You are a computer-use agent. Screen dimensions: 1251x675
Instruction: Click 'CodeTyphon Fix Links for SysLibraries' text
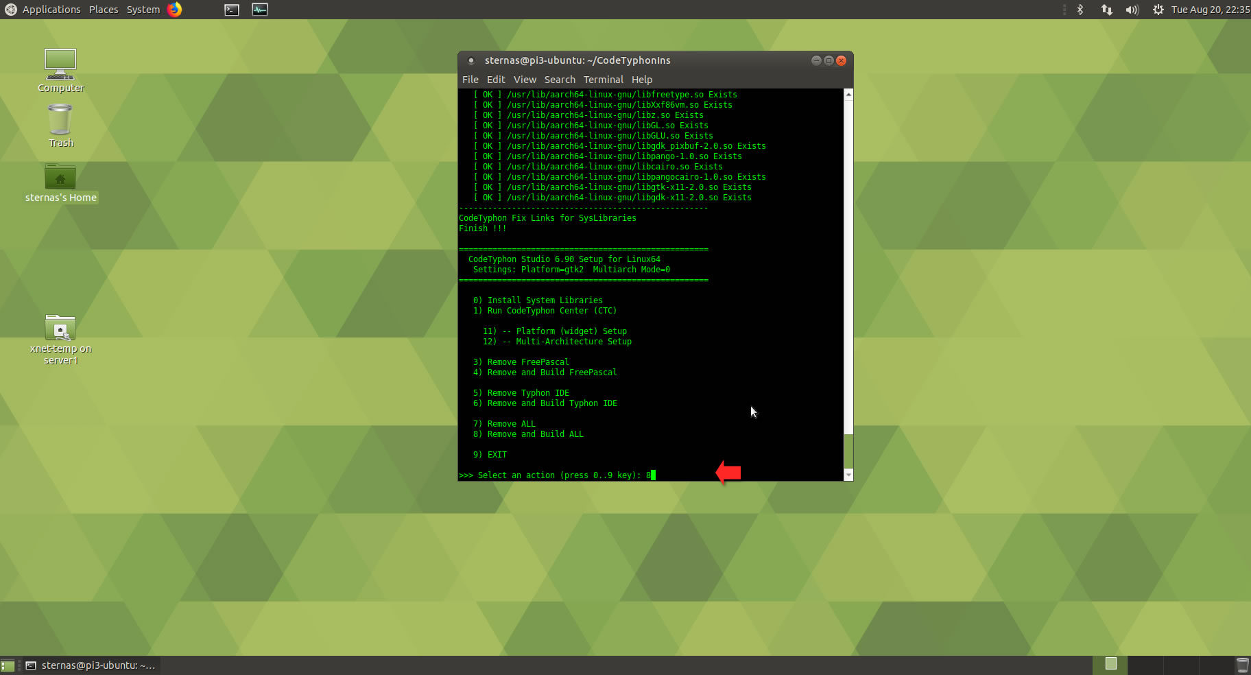547,218
